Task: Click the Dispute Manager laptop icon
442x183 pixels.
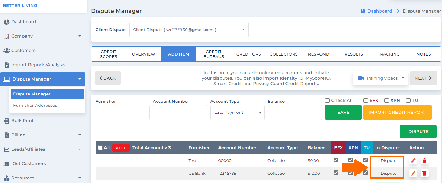Action: [7, 79]
